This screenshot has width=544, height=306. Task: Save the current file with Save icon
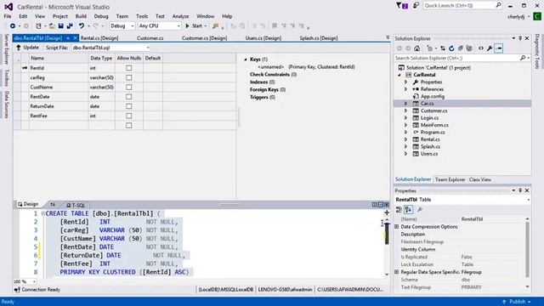[x=60, y=26]
